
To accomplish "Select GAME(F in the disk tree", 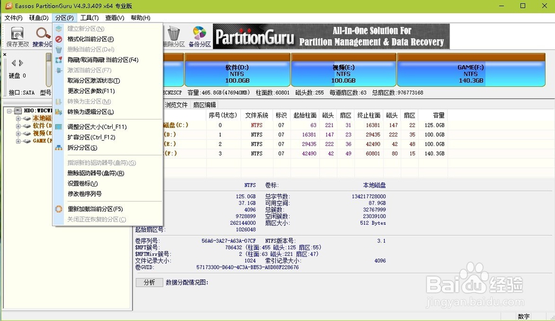I will (42, 141).
